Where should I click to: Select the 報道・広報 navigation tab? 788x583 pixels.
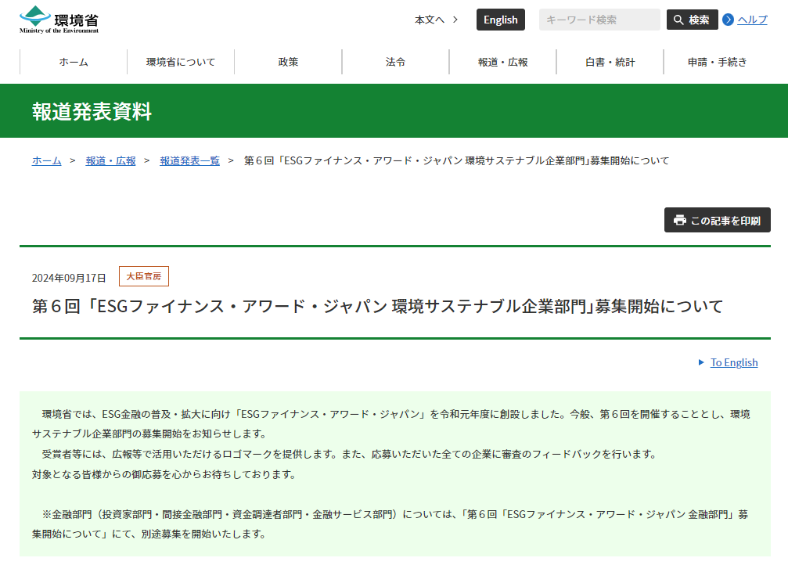click(502, 62)
